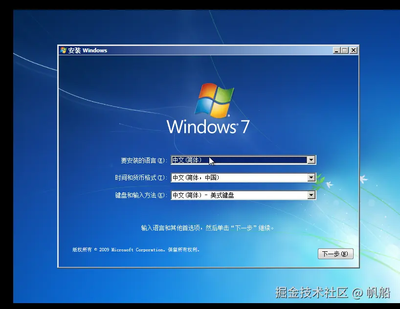Click the 键盘和输入方法 (K) label
This screenshot has height=309, width=400.
[x=141, y=195]
